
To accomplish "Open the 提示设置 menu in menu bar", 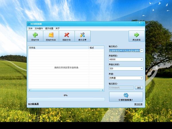I will pyautogui.click(x=49, y=28).
